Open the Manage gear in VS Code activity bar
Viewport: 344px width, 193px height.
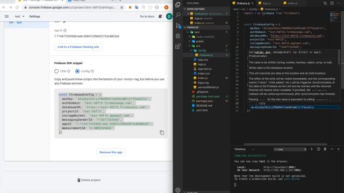pyautogui.click(x=178, y=190)
